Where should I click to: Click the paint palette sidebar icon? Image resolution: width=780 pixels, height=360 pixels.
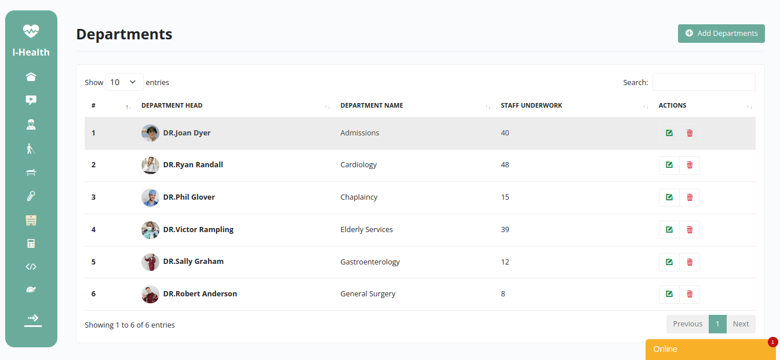[x=31, y=290]
